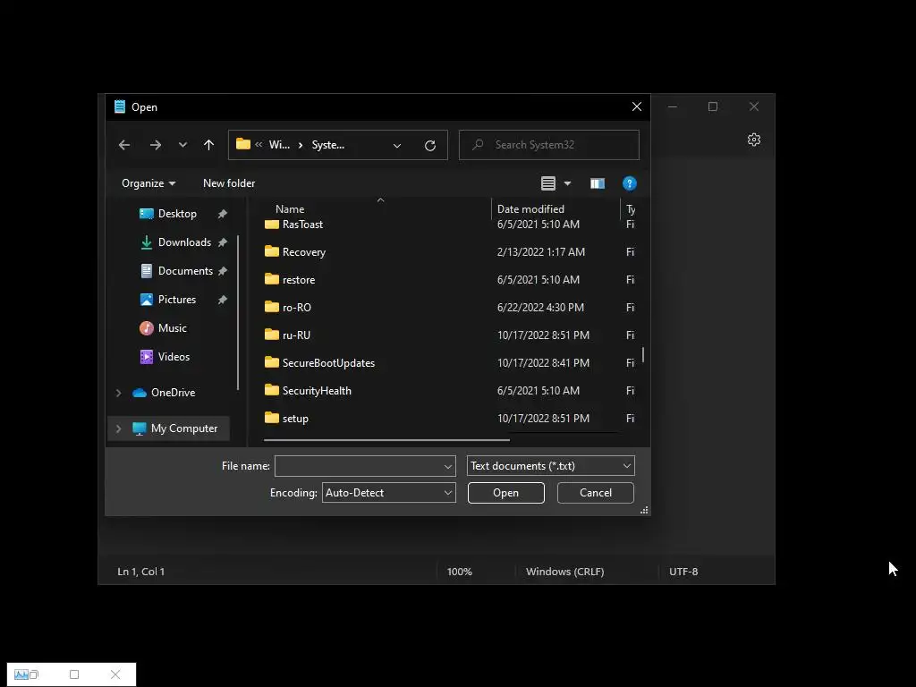Select the SecureBootUpdates folder

(328, 363)
